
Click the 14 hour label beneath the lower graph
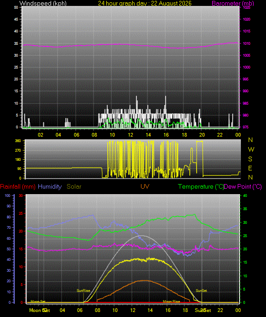pos(150,310)
